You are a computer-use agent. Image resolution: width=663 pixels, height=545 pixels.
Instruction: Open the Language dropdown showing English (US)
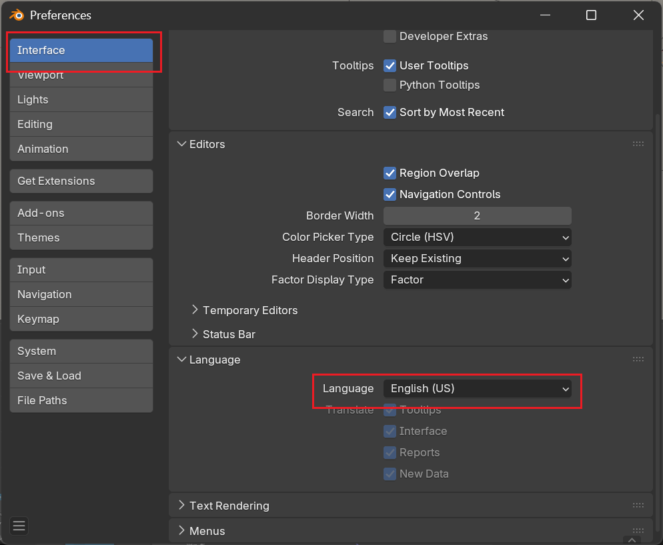pos(477,388)
